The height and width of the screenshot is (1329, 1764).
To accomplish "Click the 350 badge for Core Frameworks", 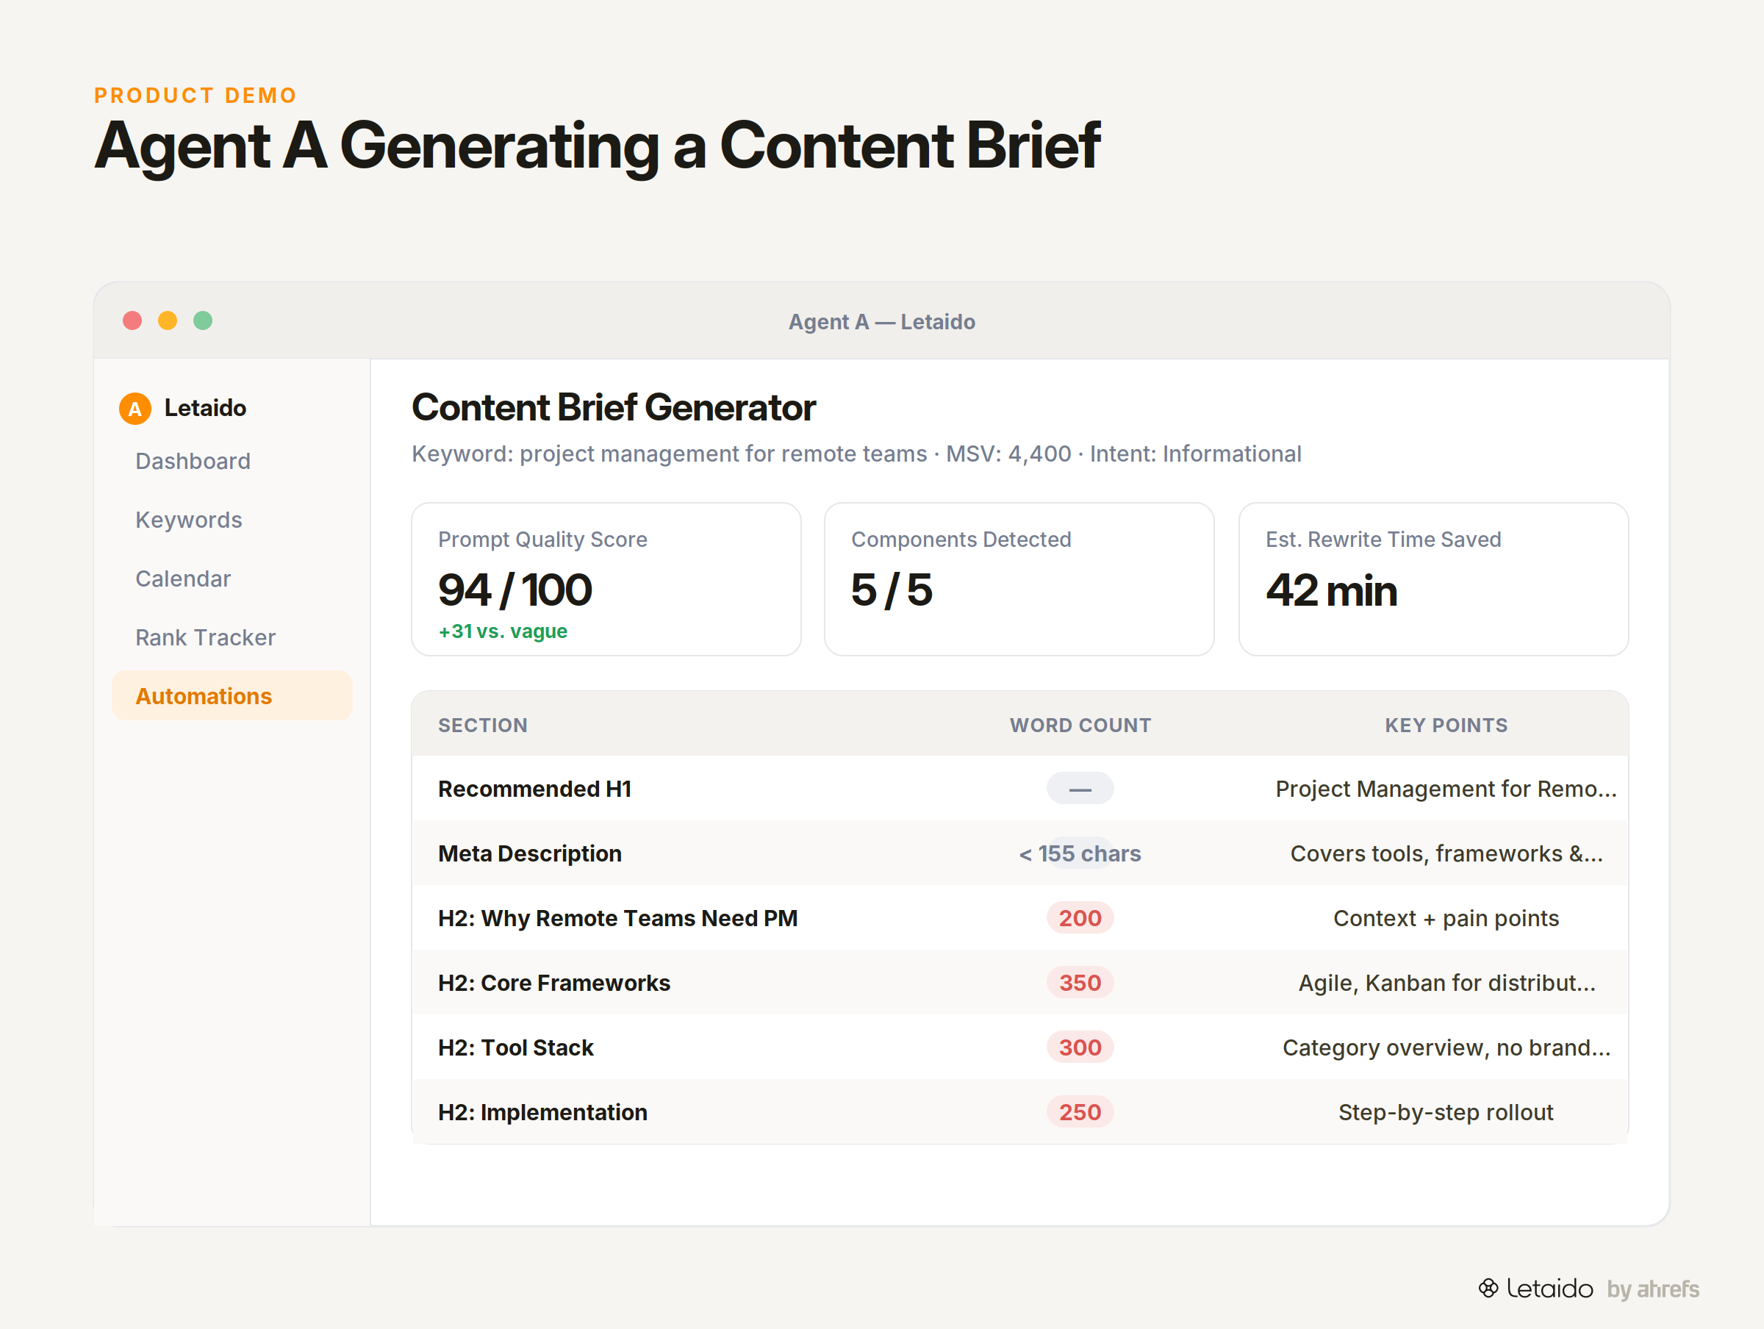I will tap(1080, 983).
